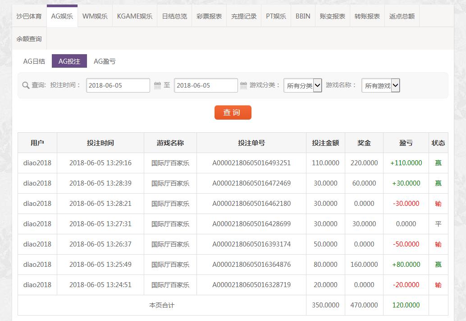The width and height of the screenshot is (466, 321).
Task: Open the 游戏名称 dropdown
Action: point(380,85)
